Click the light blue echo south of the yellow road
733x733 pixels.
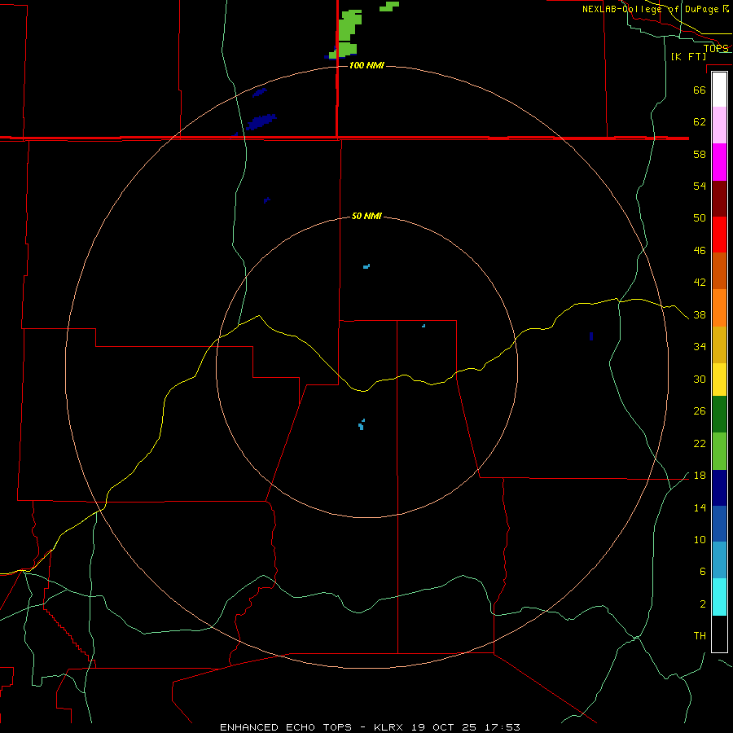tap(362, 424)
